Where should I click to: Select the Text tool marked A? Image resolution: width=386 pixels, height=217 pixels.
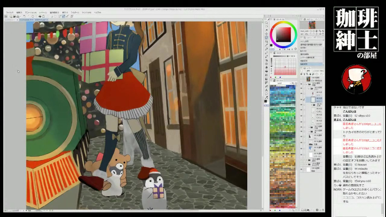(266, 90)
